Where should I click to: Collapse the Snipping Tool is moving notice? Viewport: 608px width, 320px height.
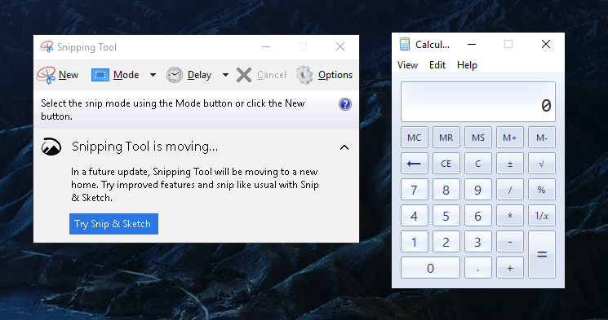pyautogui.click(x=344, y=147)
